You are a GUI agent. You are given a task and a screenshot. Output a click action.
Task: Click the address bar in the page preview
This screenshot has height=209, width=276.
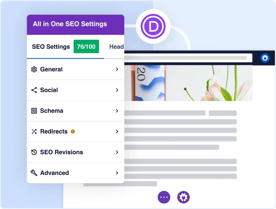click(x=188, y=58)
